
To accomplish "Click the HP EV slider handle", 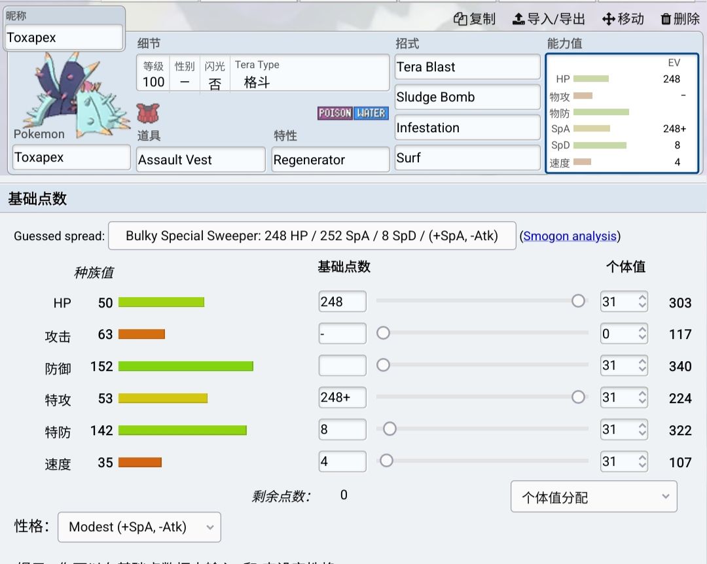I will (x=578, y=301).
